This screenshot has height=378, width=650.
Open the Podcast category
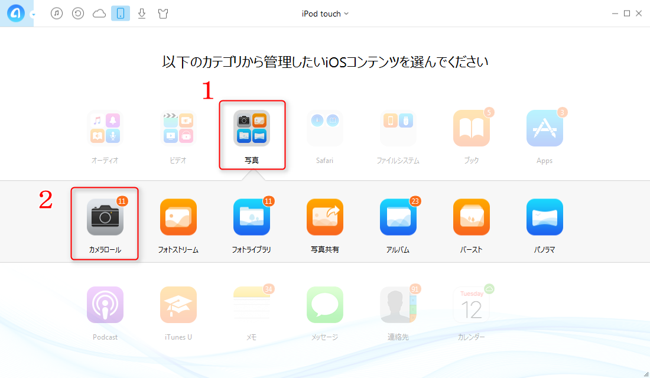pyautogui.click(x=105, y=305)
